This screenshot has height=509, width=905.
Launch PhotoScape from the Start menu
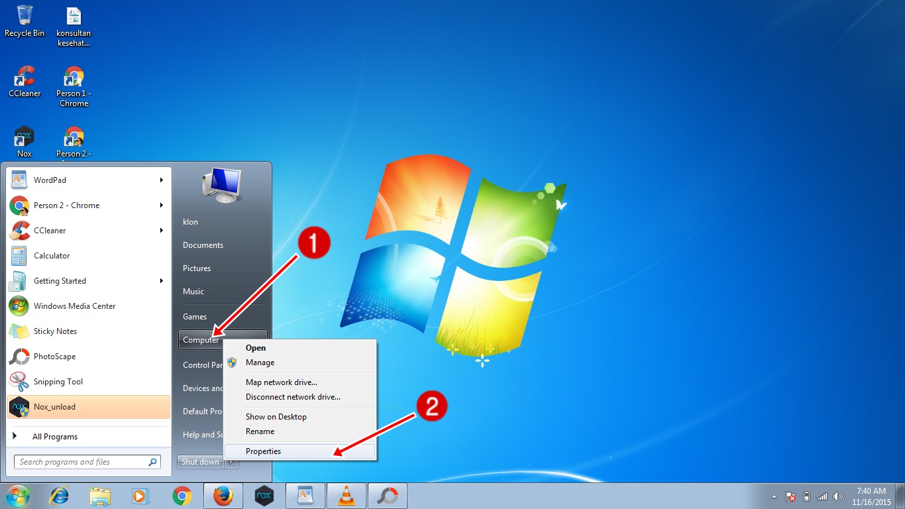tap(88, 357)
